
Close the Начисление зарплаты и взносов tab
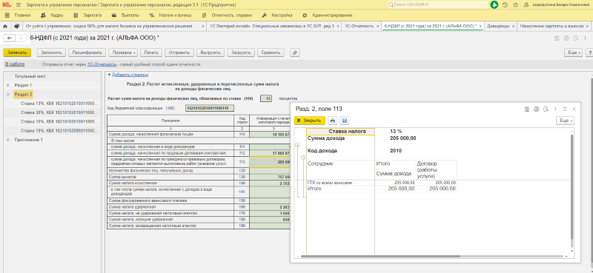click(x=588, y=27)
